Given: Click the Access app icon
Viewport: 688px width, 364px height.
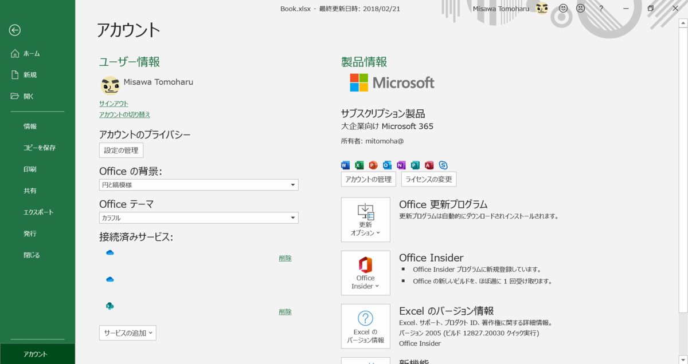Looking at the screenshot, I should coord(429,165).
